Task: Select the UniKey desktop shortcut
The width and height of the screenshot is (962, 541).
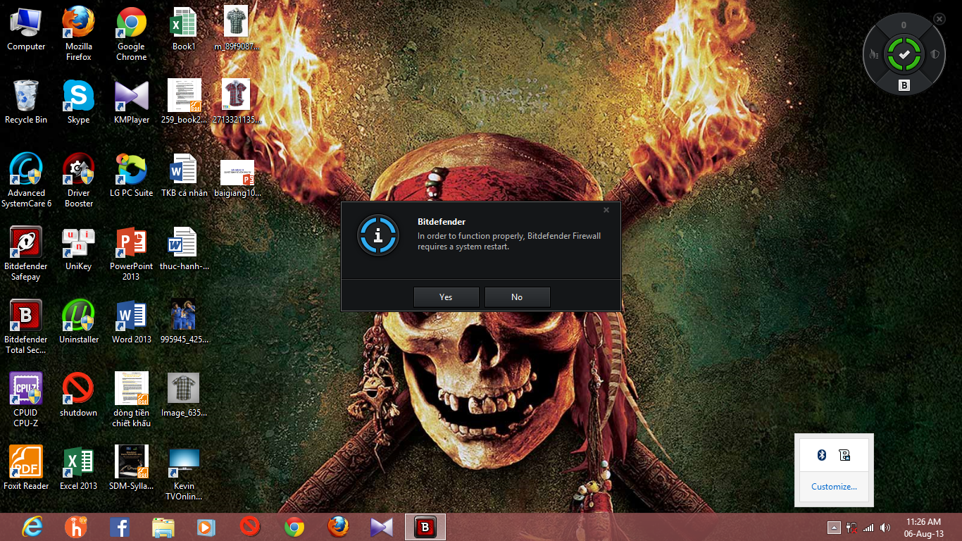Action: tap(79, 249)
